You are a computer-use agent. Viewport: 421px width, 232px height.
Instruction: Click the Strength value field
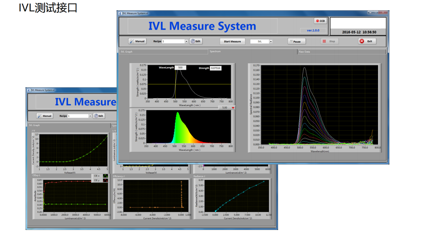(x=216, y=68)
